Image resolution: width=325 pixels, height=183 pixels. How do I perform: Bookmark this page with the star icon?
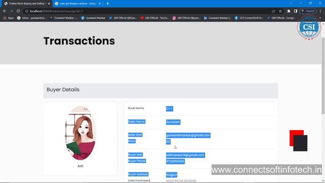(x=280, y=11)
